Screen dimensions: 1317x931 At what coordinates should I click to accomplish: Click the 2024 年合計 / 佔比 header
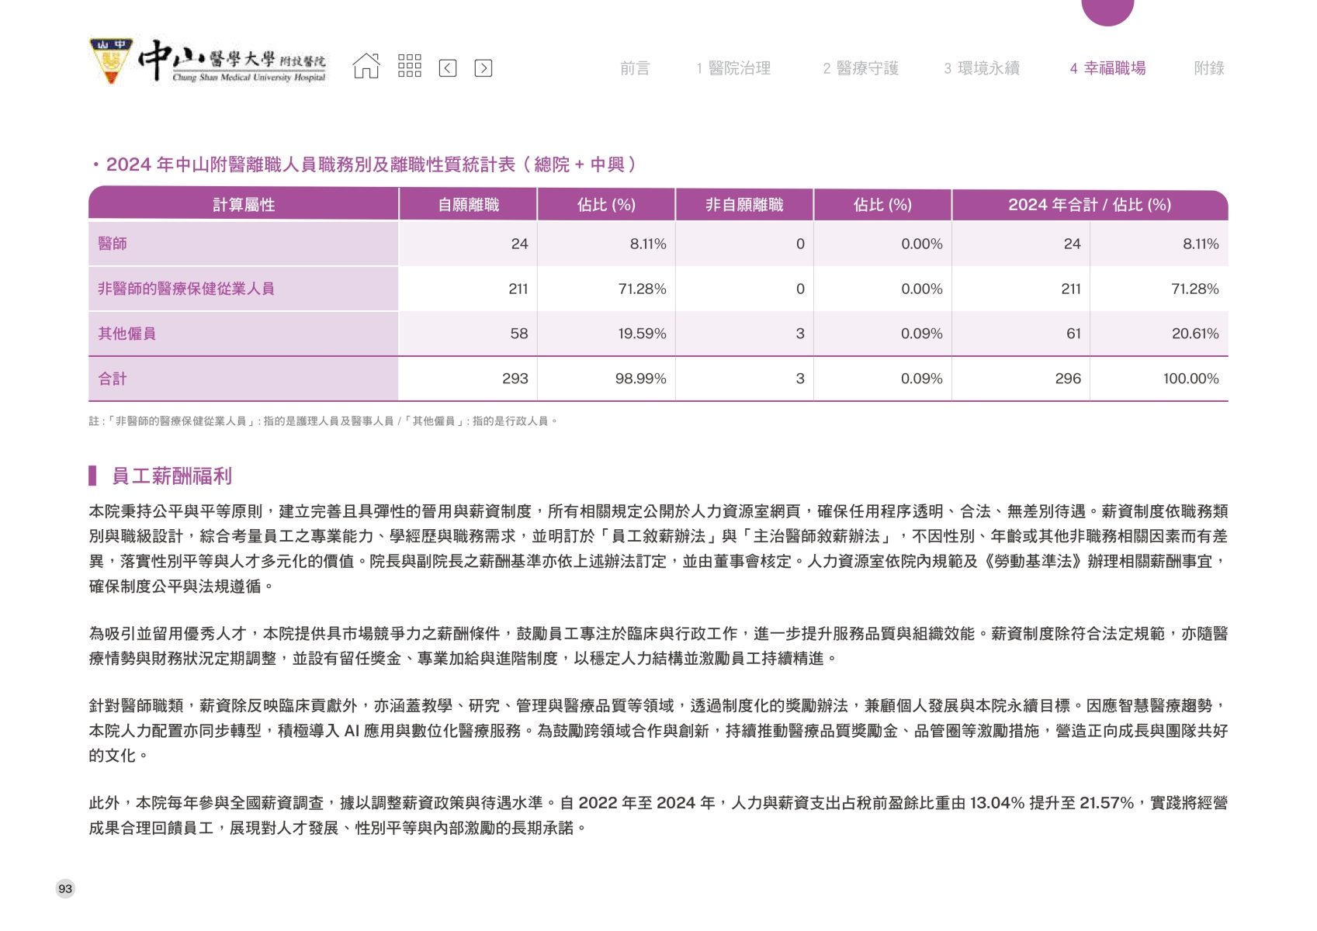[1089, 205]
